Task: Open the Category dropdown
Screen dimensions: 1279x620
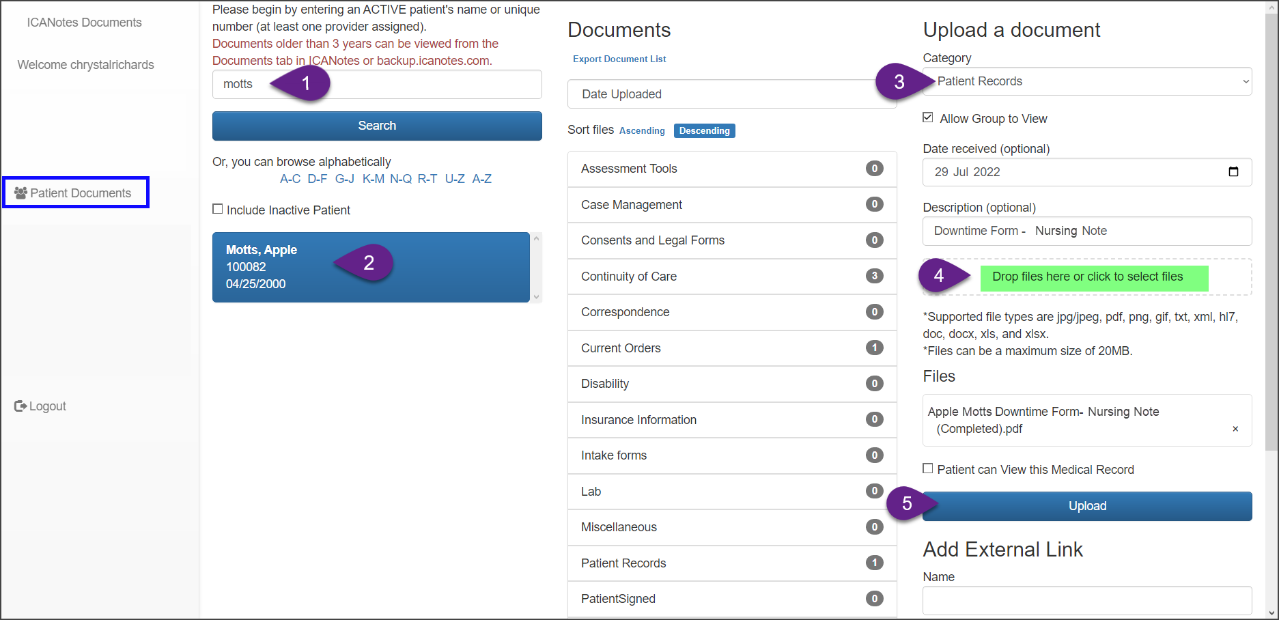Action: (1086, 81)
